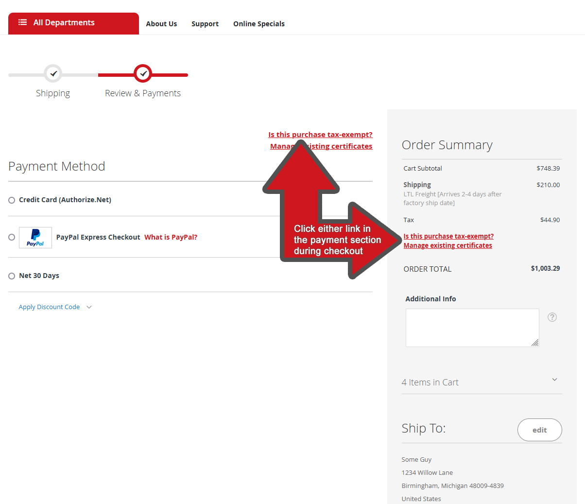This screenshot has width=585, height=504.
Task: Click the edit button next to Ship To
Action: [539, 430]
